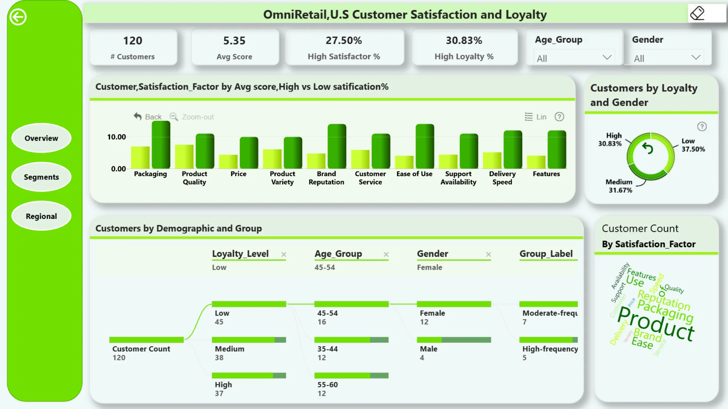Viewport: 728px width, 409px height.
Task: Open the Gender slicer dropdown
Action: pyautogui.click(x=667, y=58)
